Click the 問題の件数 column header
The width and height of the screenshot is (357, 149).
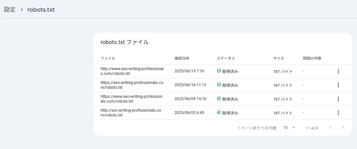coord(312,58)
